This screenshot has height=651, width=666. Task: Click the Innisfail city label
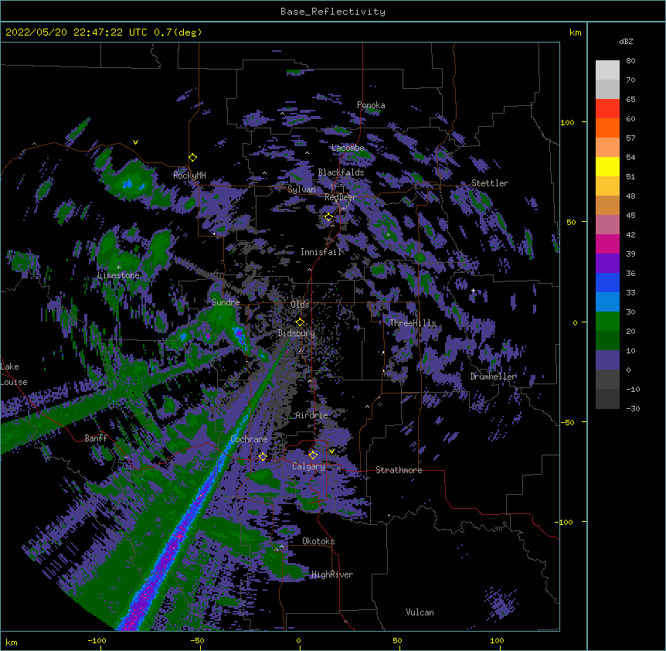click(321, 252)
